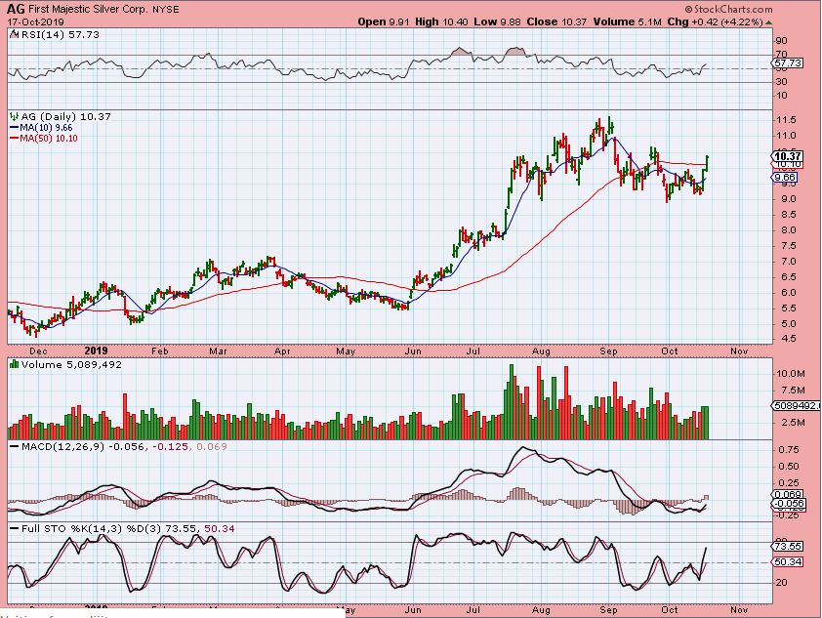Click the High 10.40 header value
The height and width of the screenshot is (618, 822).
click(x=441, y=22)
